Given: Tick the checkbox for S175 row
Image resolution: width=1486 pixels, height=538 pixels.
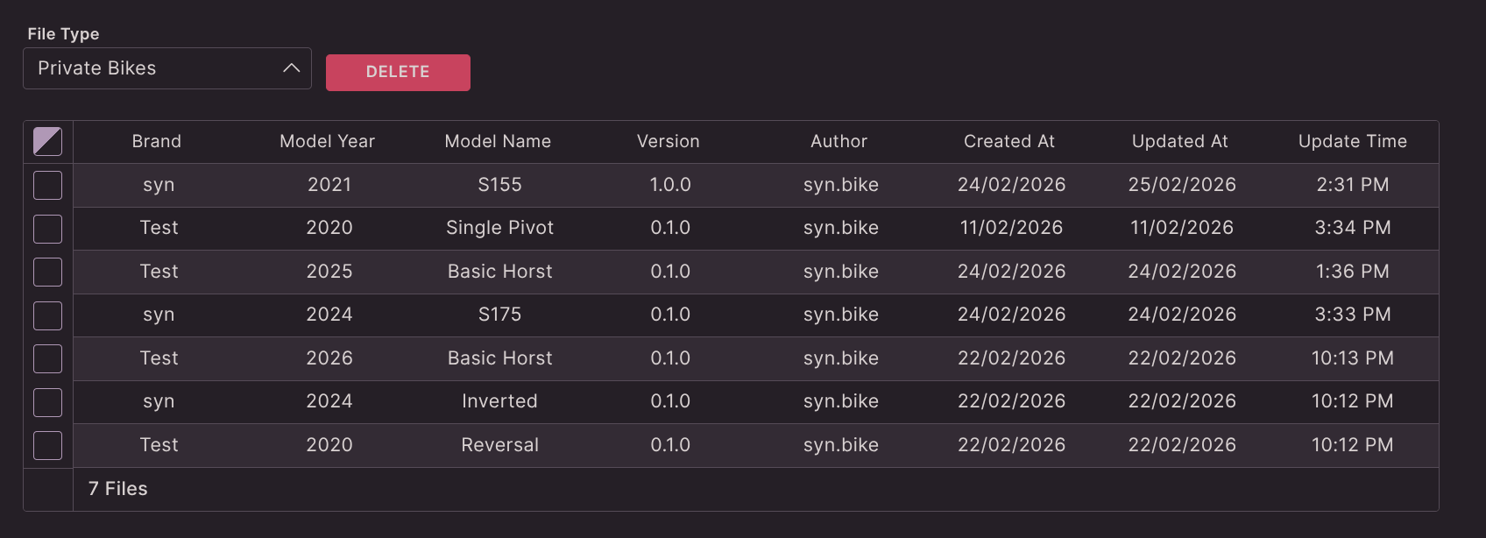Looking at the screenshot, I should [47, 315].
